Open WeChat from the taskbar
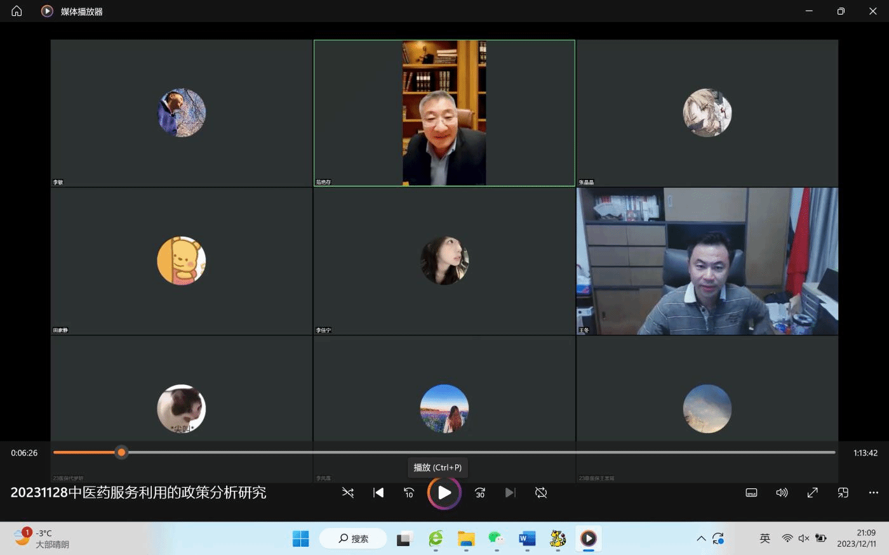889x555 pixels. [496, 539]
